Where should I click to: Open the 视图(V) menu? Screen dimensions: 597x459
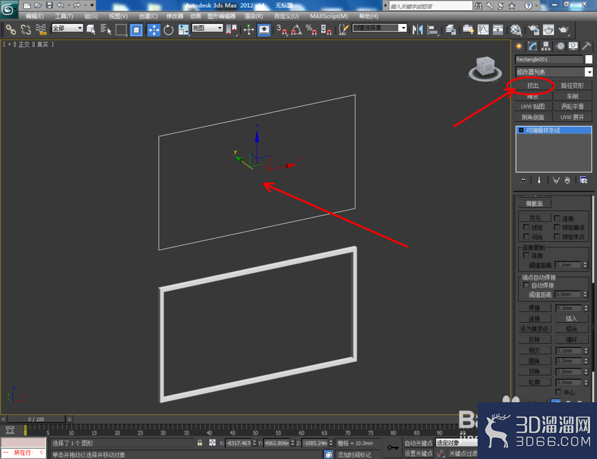click(118, 16)
